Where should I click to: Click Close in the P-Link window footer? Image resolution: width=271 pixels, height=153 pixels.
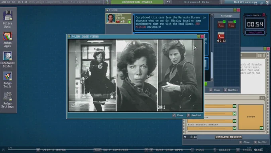[x=214, y=90]
